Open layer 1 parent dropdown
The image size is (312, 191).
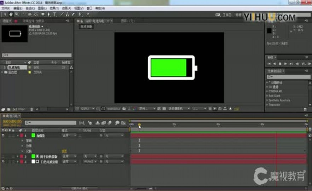pos(114,135)
